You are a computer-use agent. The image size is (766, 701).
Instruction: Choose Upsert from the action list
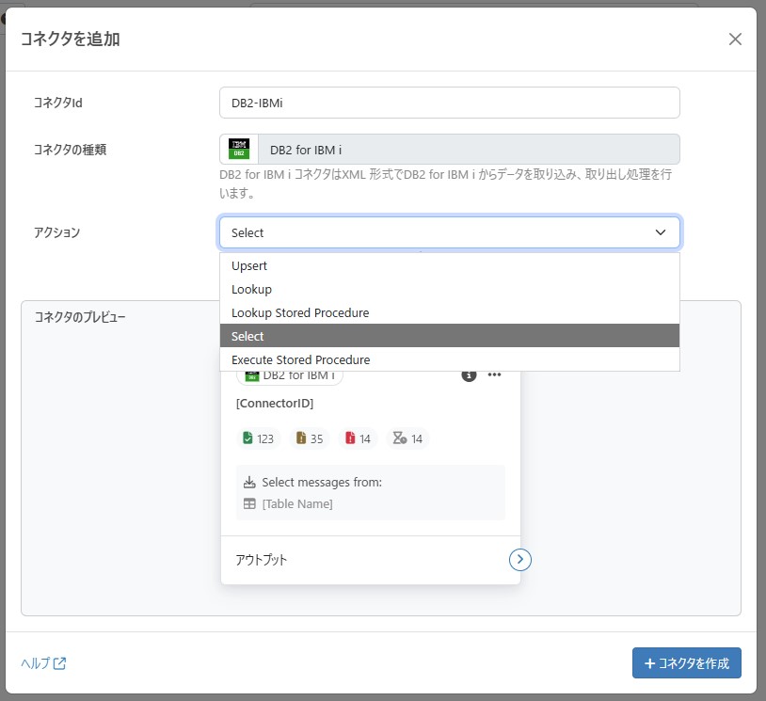coord(450,265)
